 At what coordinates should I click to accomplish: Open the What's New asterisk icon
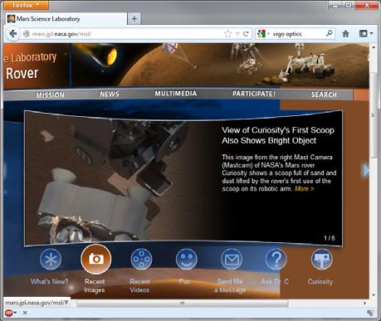point(51,260)
